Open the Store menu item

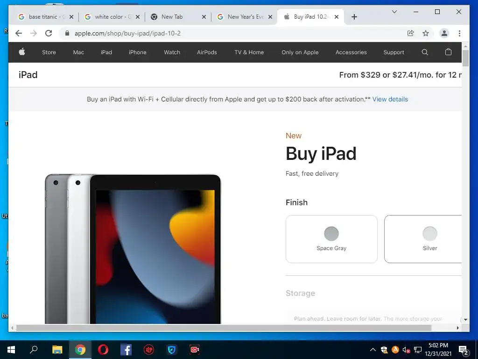click(x=49, y=52)
